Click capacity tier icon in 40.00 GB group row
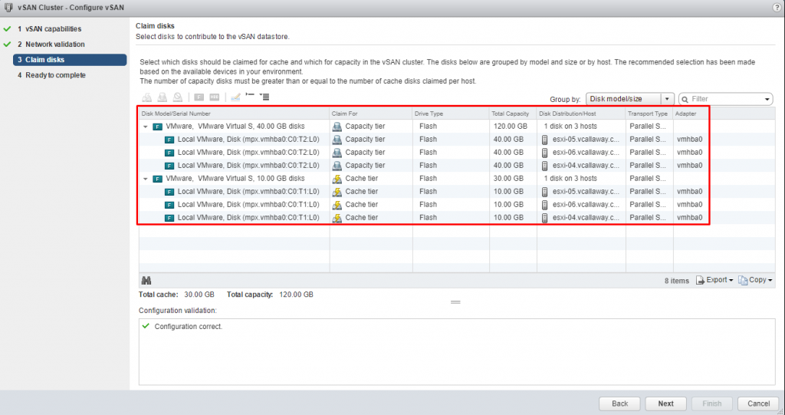Image resolution: width=785 pixels, height=415 pixels. click(337, 127)
